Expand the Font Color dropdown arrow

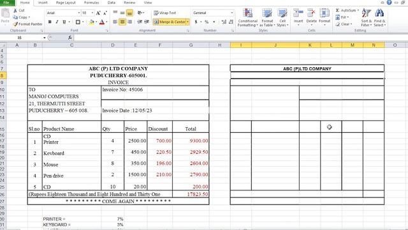pos(106,22)
